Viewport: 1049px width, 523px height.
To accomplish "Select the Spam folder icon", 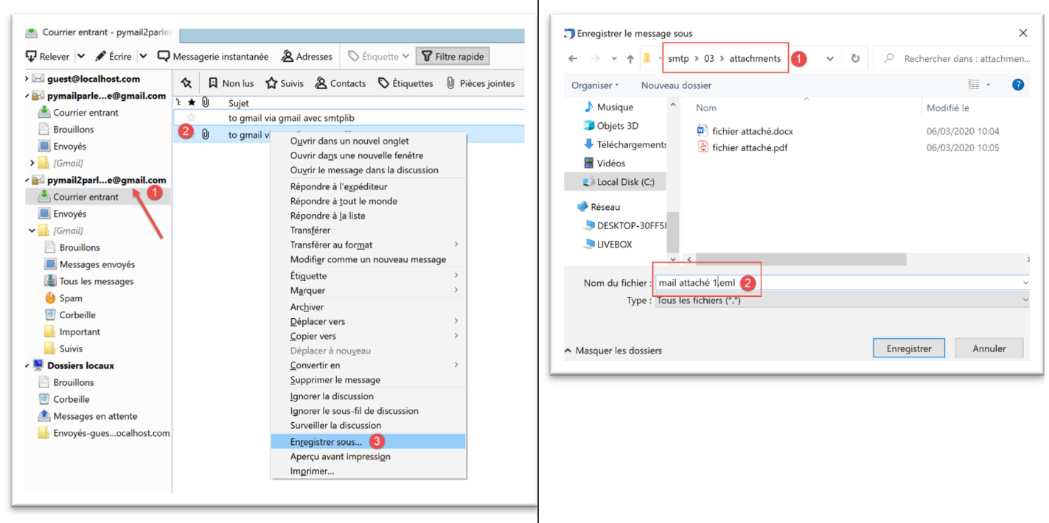I will [50, 298].
